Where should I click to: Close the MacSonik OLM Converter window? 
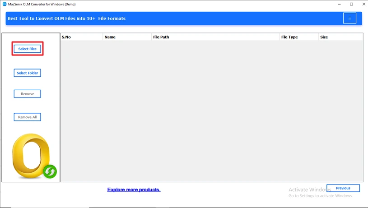click(x=363, y=4)
